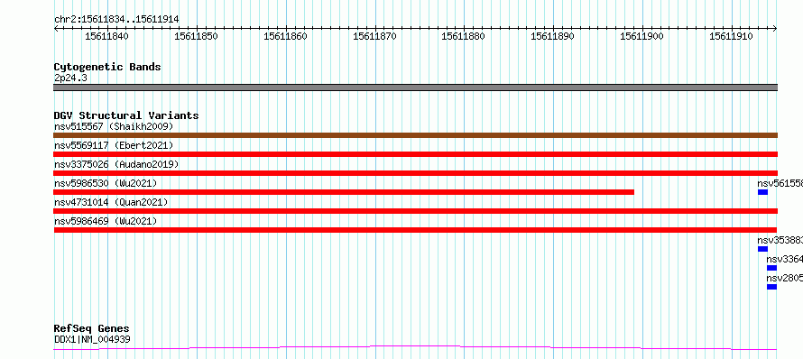Open variant label nsv5569117 (Ebert2021)
Screen dimensions: 803x359
(114, 145)
